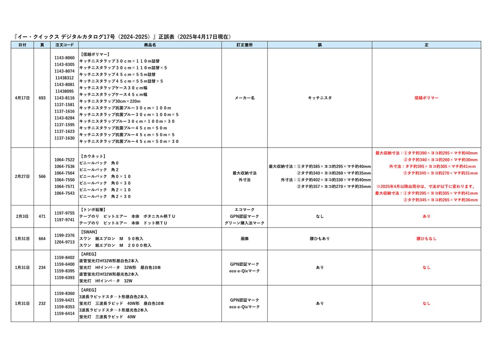Click order code 1197-9741

(x=64, y=220)
